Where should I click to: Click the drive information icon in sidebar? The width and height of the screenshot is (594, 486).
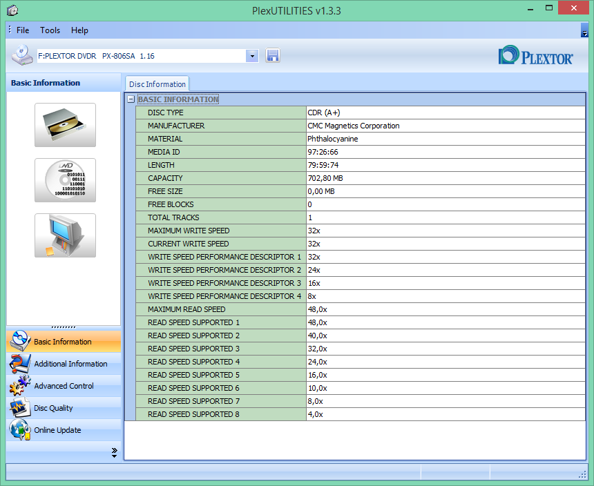coord(65,125)
